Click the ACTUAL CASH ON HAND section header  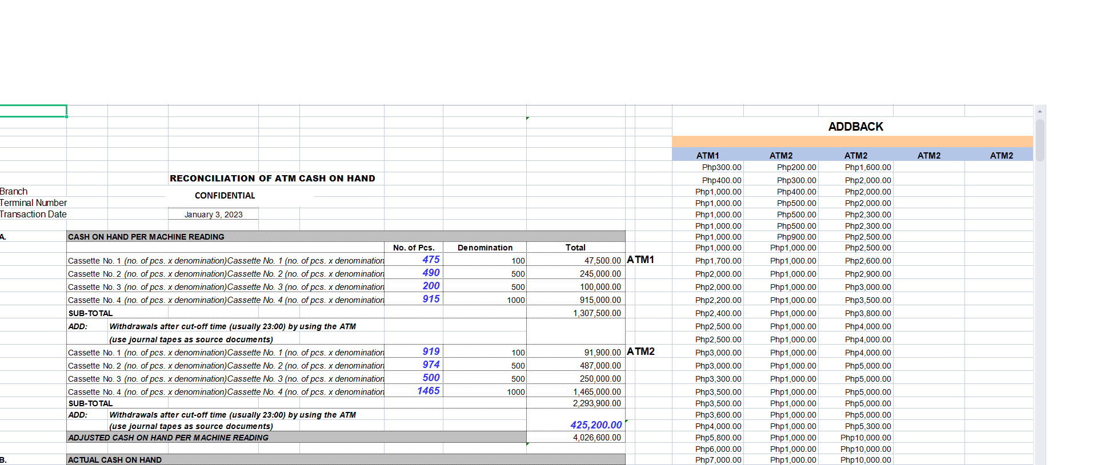coord(346,460)
